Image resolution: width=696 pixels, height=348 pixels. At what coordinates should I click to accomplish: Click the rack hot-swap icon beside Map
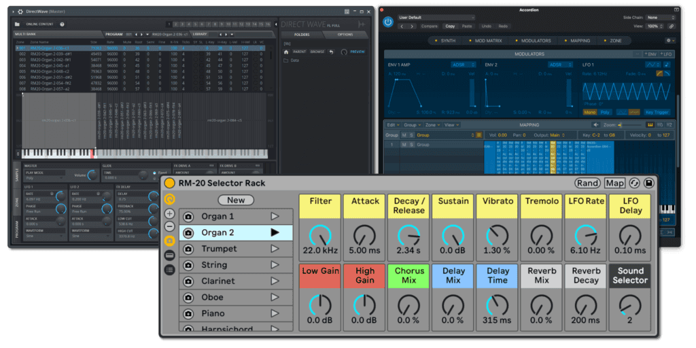[x=634, y=183]
